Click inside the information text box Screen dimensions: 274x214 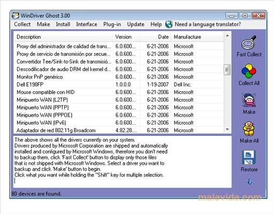pyautogui.click(x=123, y=162)
